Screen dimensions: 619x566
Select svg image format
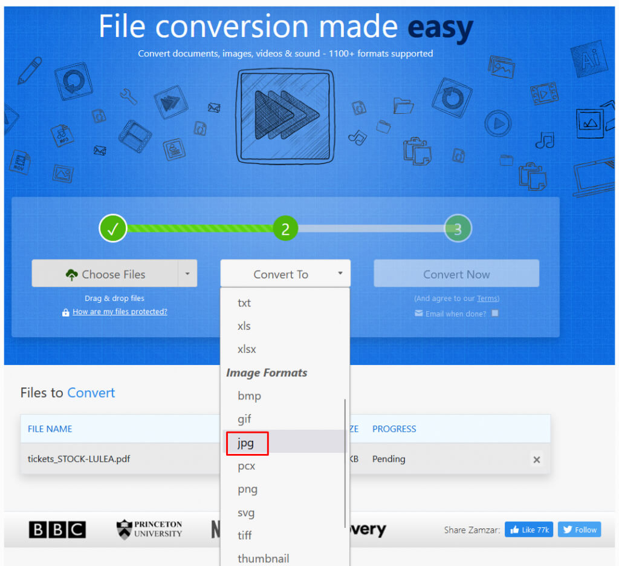click(246, 512)
